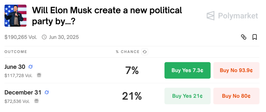Click Buy No 93.9¢ for June 30
This screenshot has height=112, width=266.
(236, 70)
